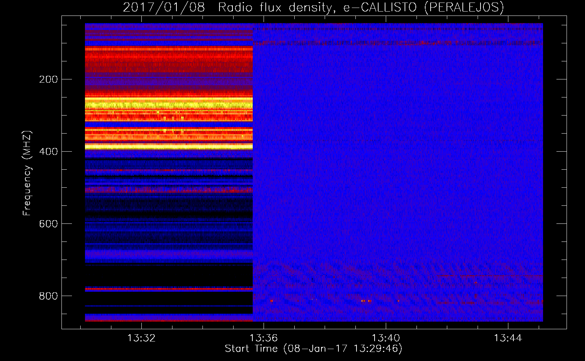
Task: Click the 600 frequency tick label
Action: tap(48, 224)
